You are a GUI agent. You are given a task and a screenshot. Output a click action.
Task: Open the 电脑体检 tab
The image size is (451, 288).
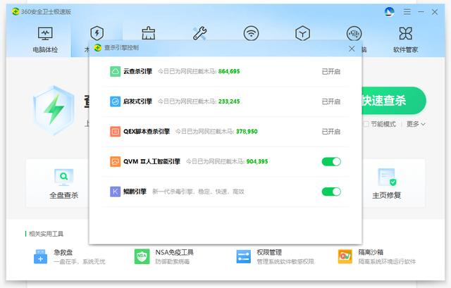pyautogui.click(x=45, y=39)
